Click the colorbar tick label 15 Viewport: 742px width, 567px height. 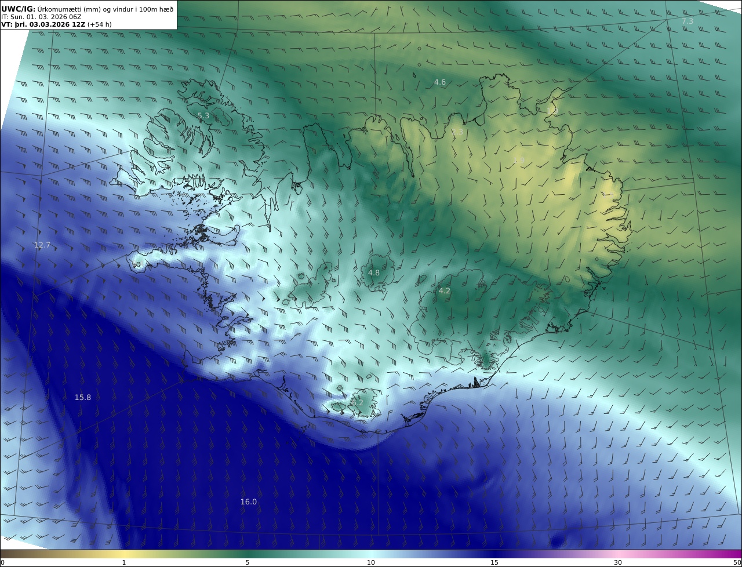pyautogui.click(x=494, y=562)
